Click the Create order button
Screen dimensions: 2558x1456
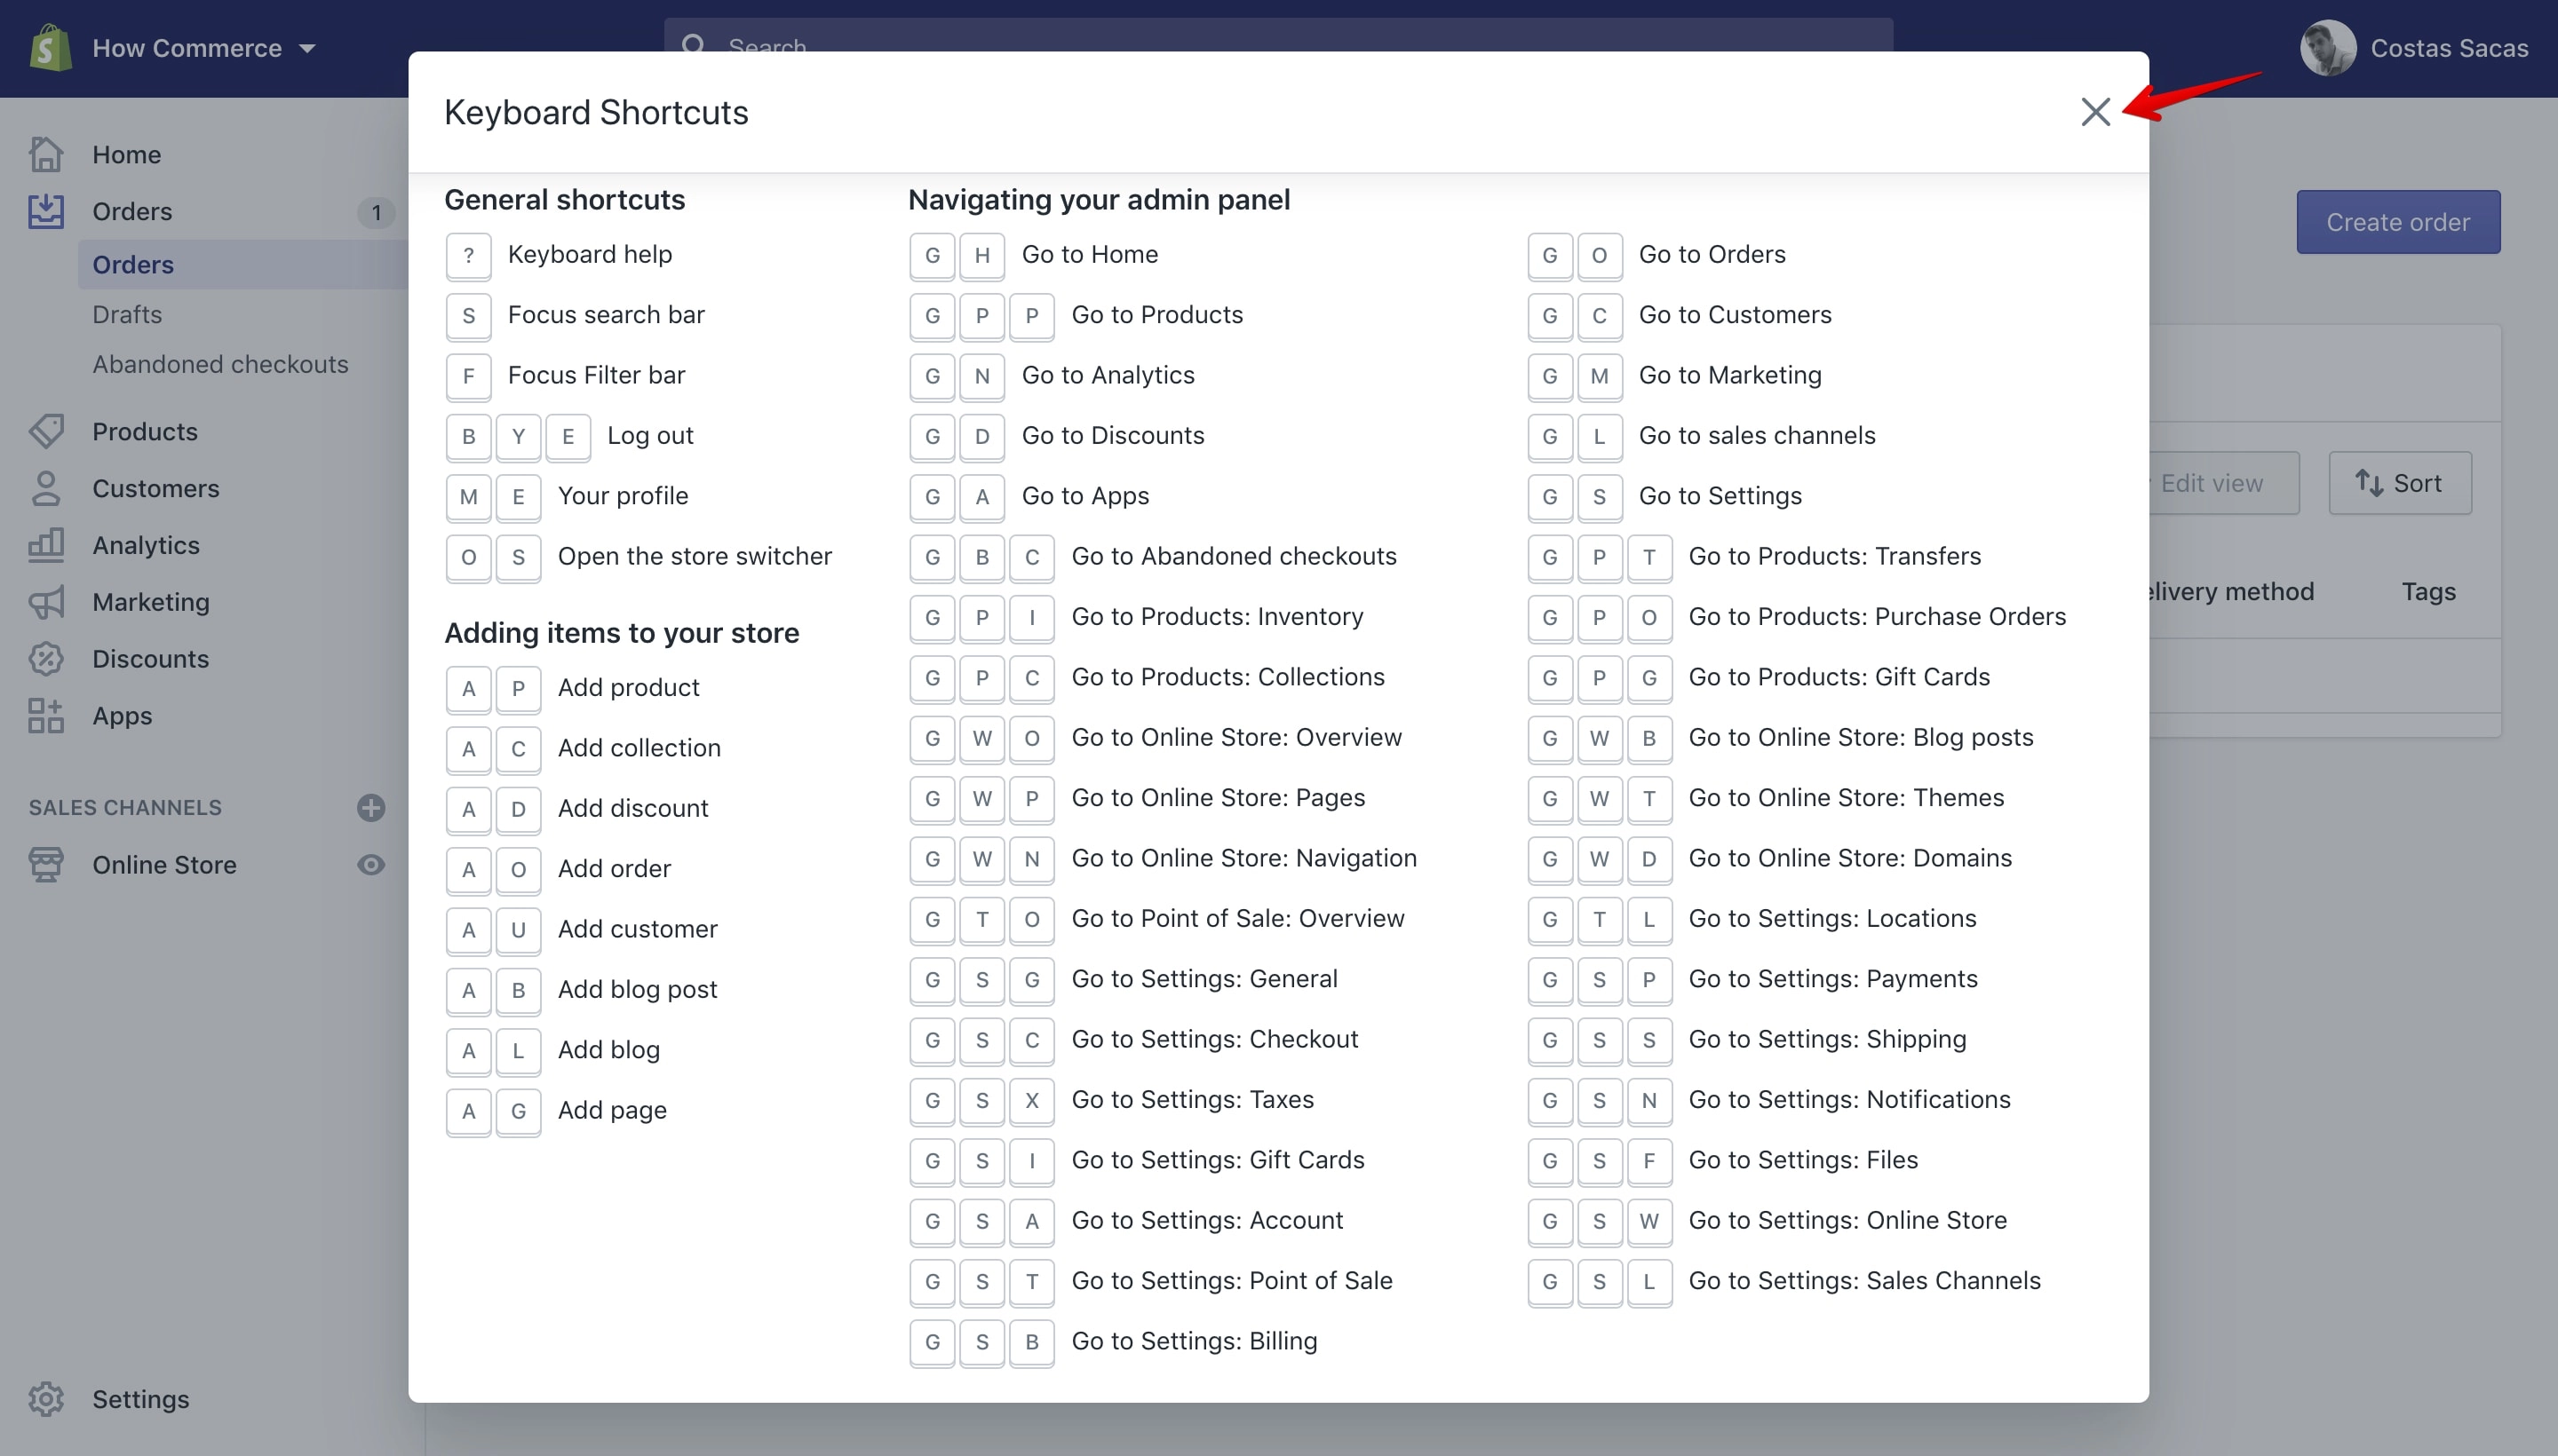coord(2398,222)
